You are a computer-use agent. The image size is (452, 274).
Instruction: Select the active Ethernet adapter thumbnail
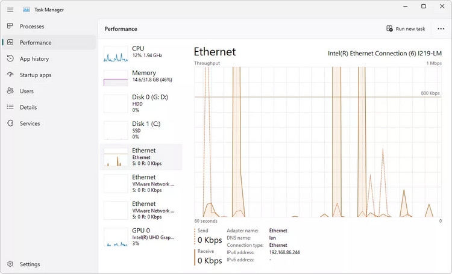116,157
